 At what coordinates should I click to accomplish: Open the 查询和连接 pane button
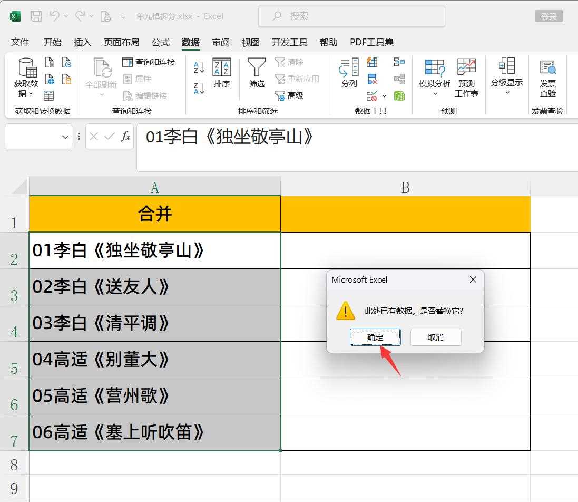(149, 62)
